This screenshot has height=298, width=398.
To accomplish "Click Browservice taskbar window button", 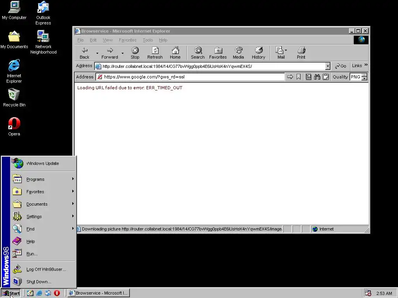I will pyautogui.click(x=99, y=293).
